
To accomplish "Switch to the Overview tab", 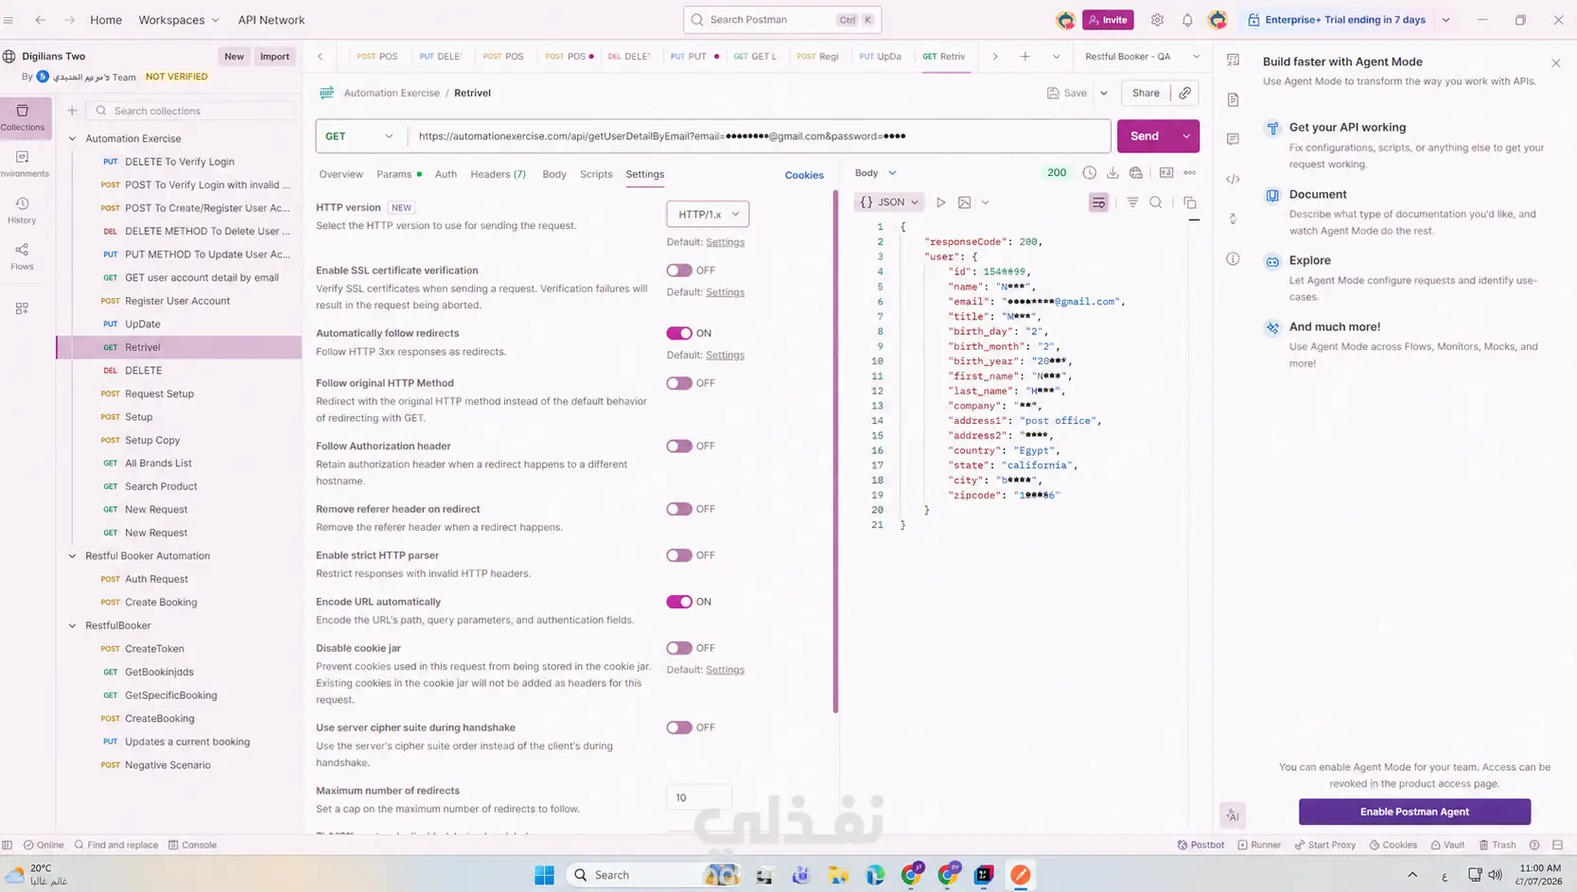I will point(341,174).
